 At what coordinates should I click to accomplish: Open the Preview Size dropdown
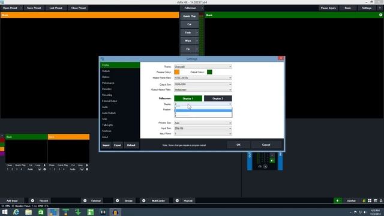[x=203, y=122]
